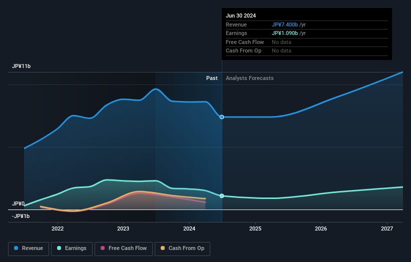Click the JP¥0 y-axis label
Screen dimensions: 411x262
(19, 203)
